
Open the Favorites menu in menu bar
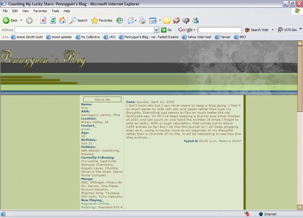[40, 11]
